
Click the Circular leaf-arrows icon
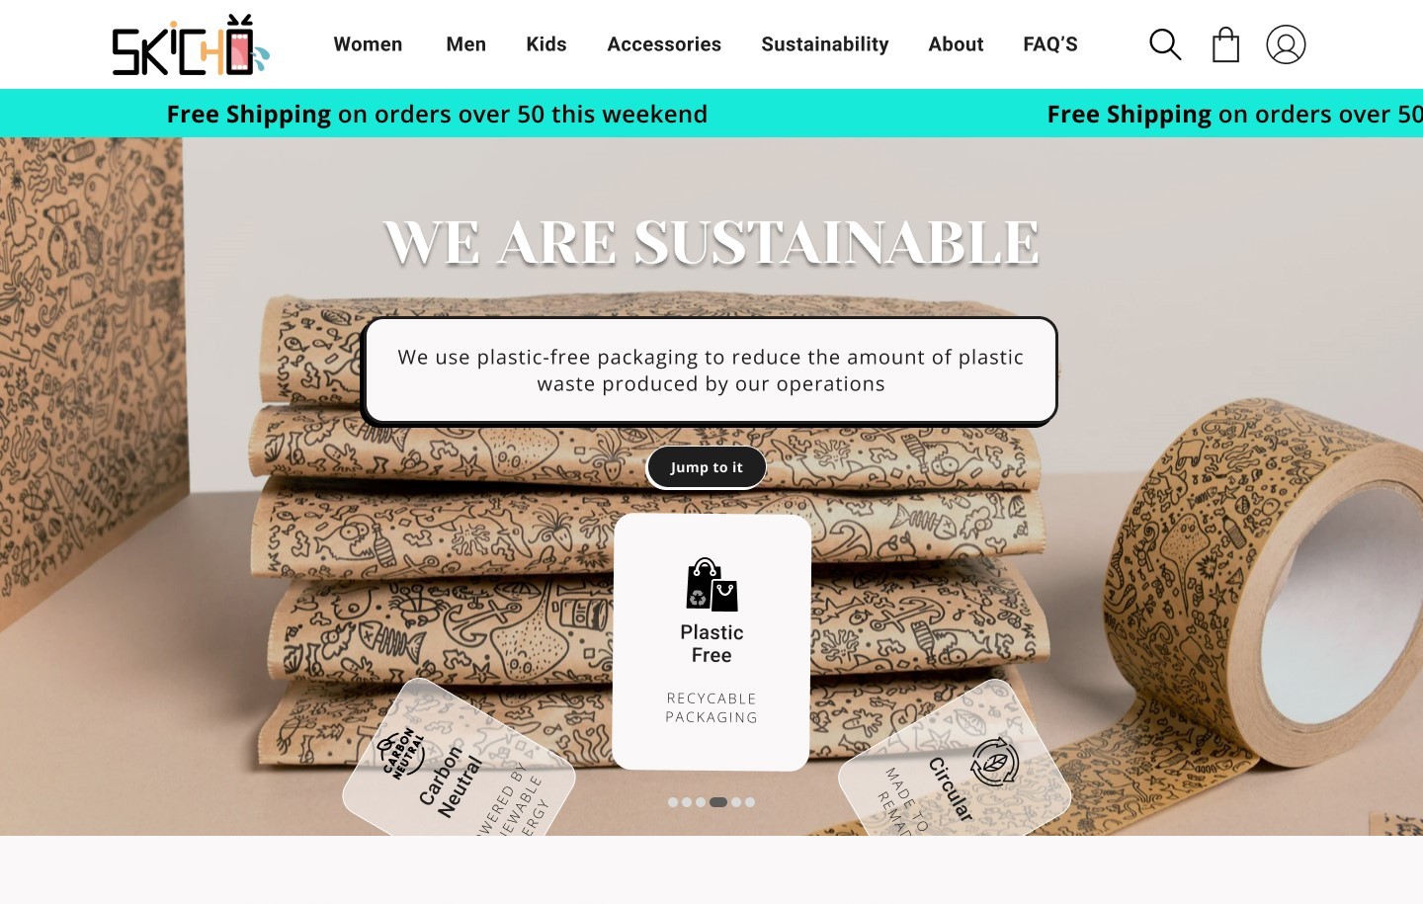(x=994, y=762)
